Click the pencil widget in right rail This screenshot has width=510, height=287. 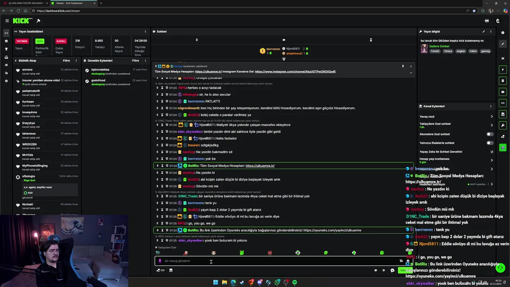[503, 44]
